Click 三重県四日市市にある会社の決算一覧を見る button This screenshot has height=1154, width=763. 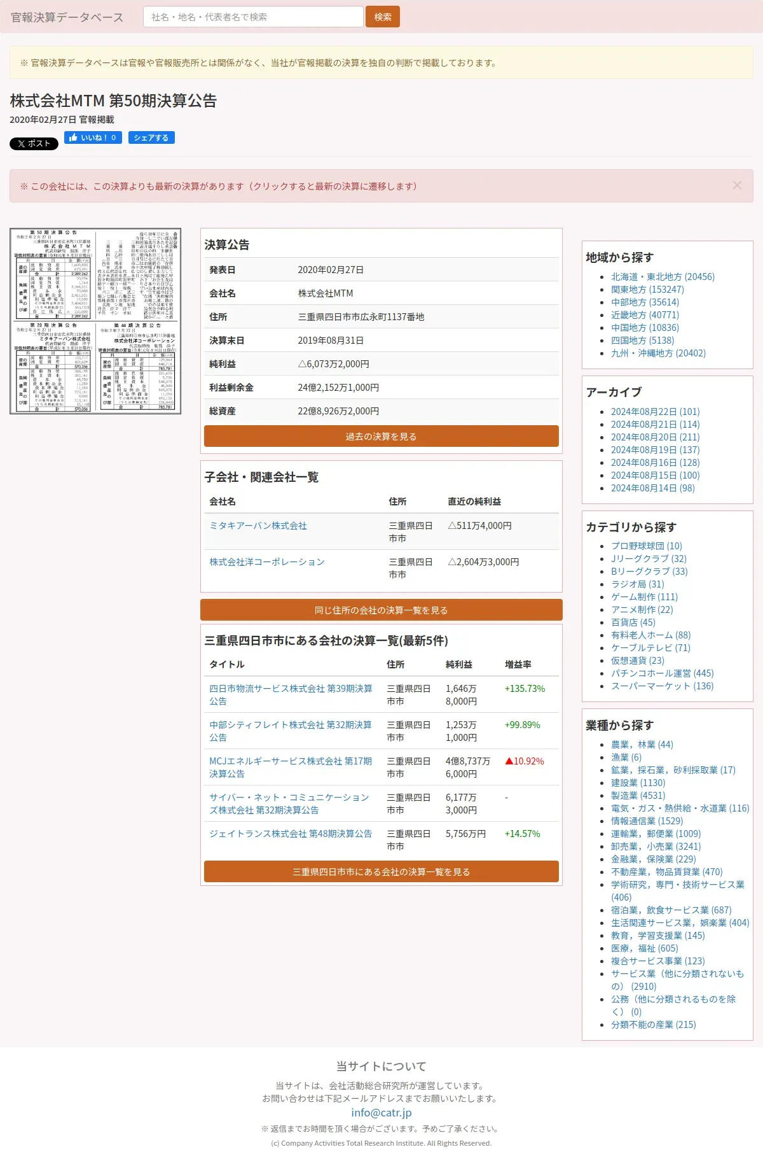381,872
